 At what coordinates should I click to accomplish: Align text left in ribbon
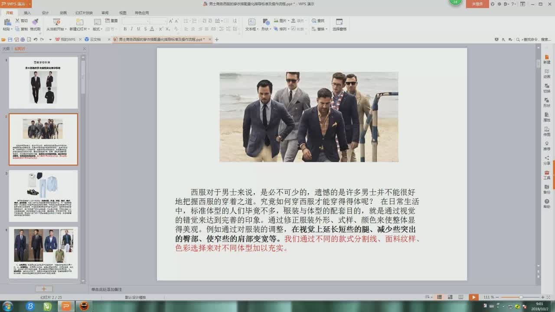coord(186,29)
